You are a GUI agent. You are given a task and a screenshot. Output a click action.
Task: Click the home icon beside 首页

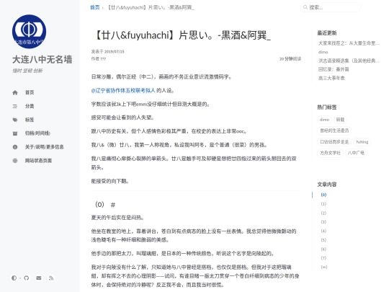[15, 92]
